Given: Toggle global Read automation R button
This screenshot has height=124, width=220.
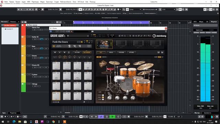Looking at the screenshot, I should (x=27, y=9).
